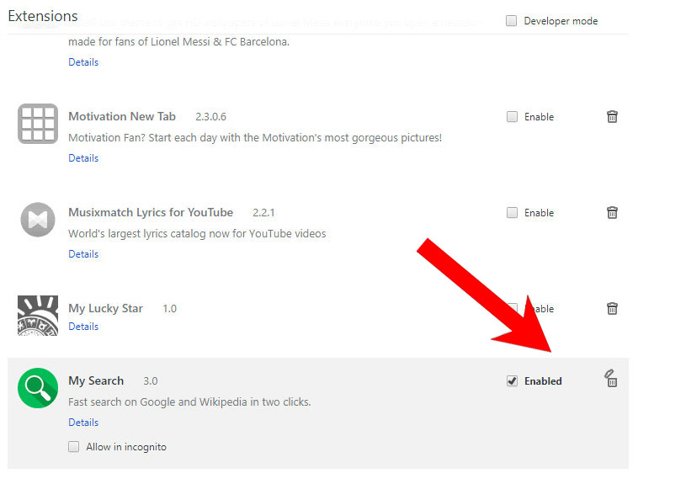Click the My Search extension title
The height and width of the screenshot is (484, 686).
[96, 380]
